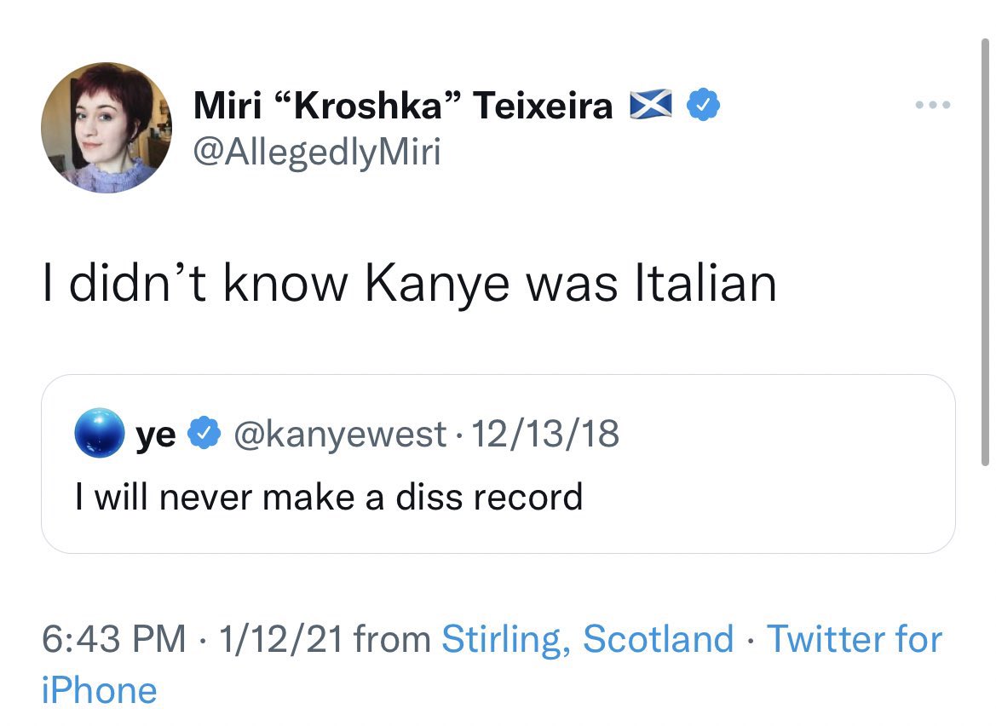Click the Twitter for iPhone source link
Screen dimensions: 996x726
click(492, 665)
